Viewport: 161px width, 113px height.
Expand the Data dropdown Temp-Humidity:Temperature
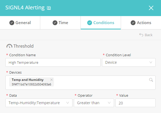39,103
